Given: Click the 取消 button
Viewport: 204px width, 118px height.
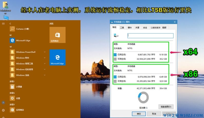Looking at the screenshot, I should tap(154, 114).
